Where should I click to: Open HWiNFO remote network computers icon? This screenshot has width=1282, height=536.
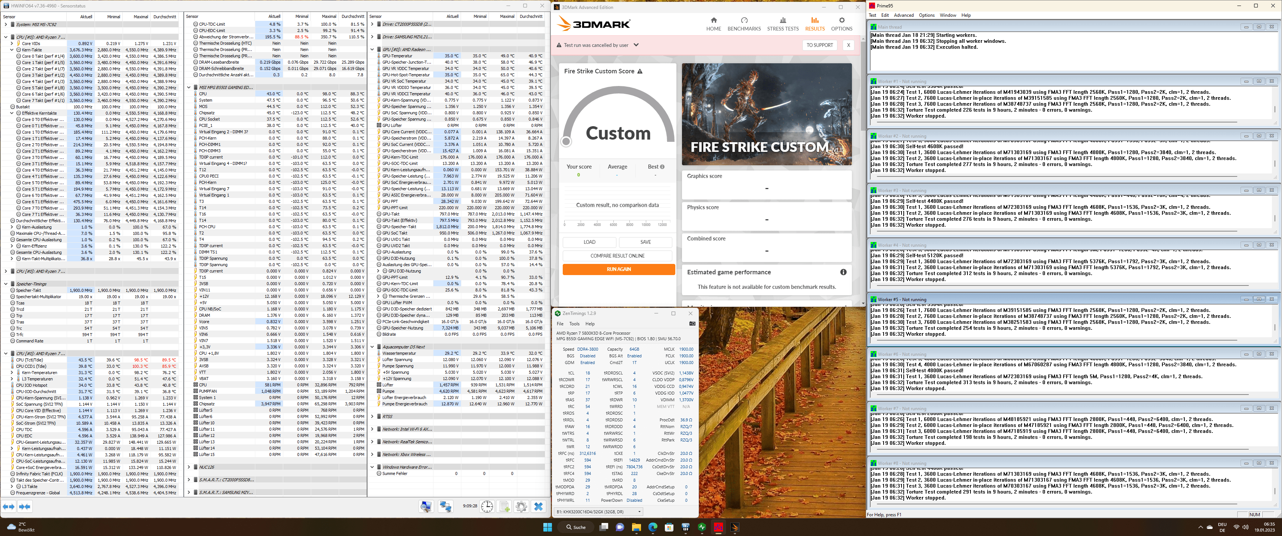point(445,506)
